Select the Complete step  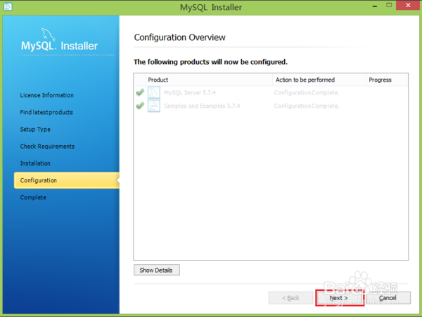click(x=33, y=197)
